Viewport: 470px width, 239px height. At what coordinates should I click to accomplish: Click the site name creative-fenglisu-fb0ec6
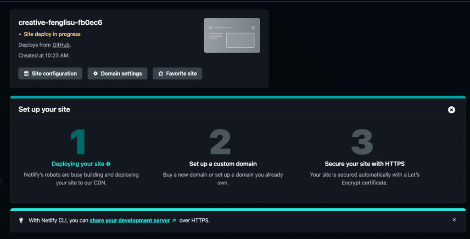tap(60, 22)
